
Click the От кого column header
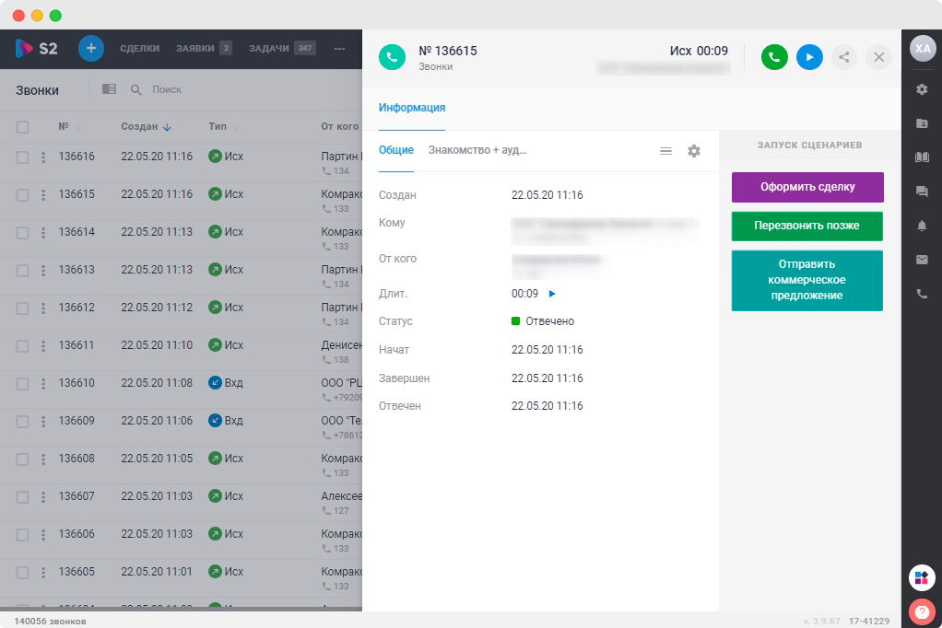(339, 126)
